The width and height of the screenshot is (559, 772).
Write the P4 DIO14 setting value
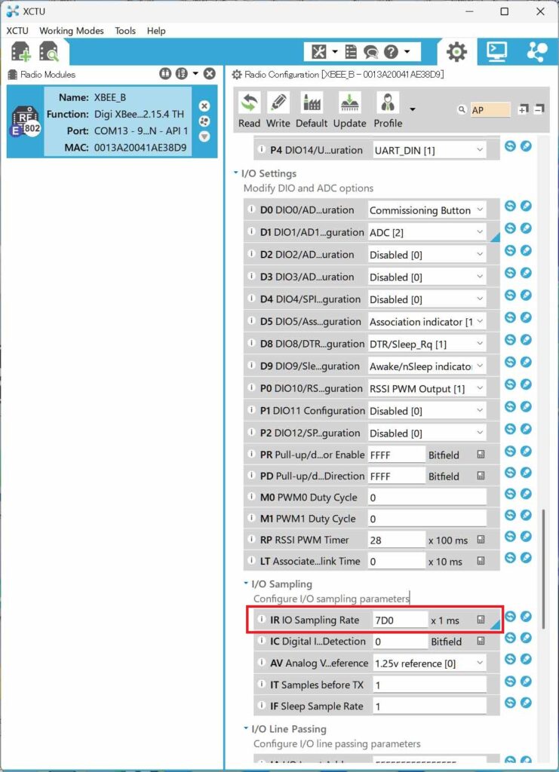526,146
